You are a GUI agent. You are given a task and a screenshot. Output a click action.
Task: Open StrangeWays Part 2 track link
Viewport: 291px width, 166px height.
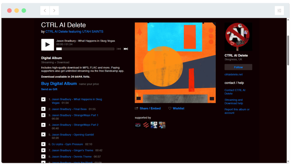pyautogui.click(x=75, y=125)
